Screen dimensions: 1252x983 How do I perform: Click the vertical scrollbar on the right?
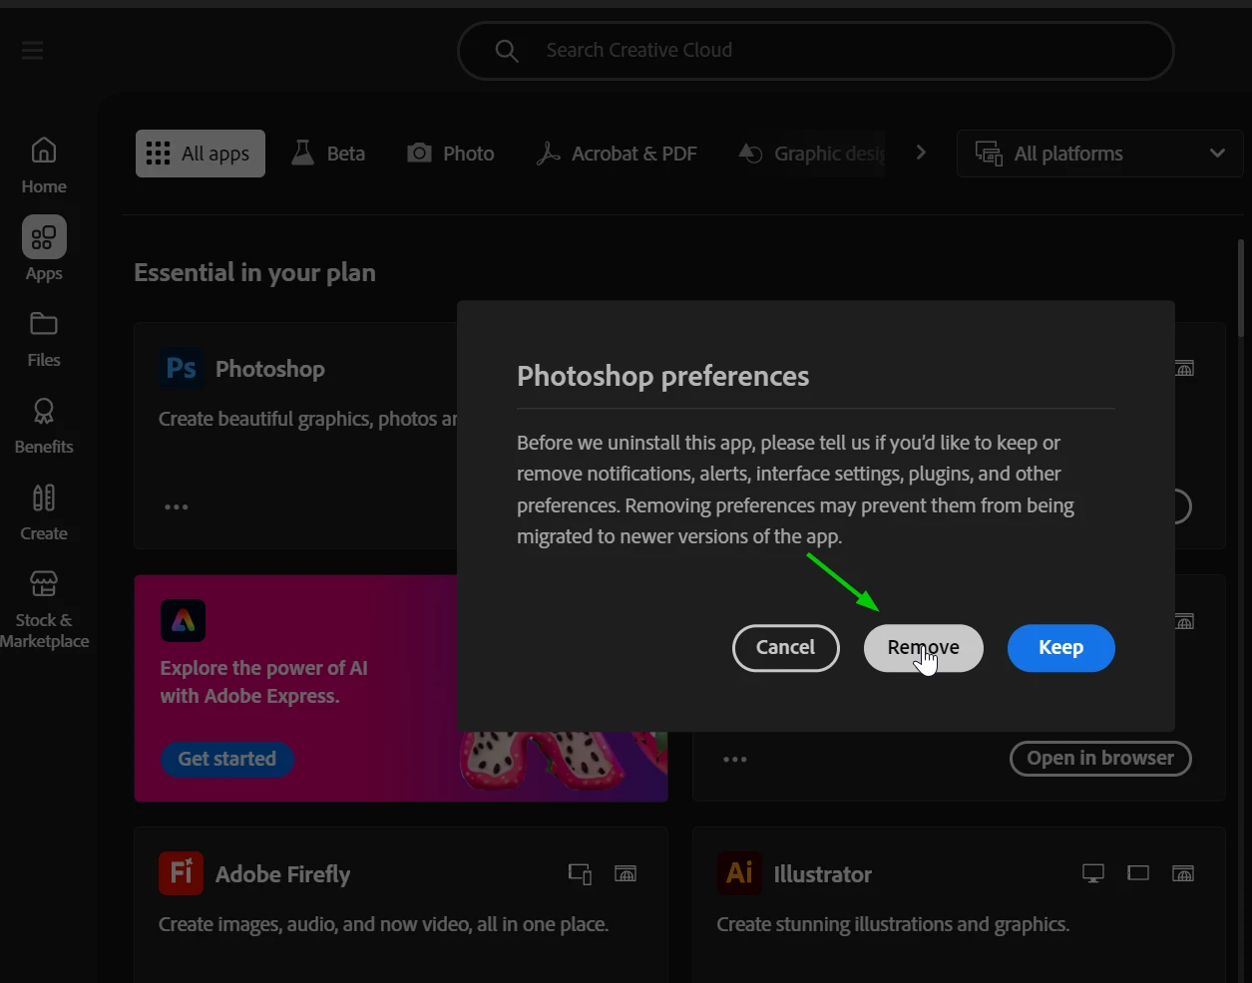click(x=1241, y=287)
